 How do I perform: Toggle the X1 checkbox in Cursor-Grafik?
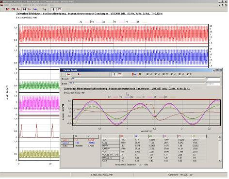tap(171, 74)
